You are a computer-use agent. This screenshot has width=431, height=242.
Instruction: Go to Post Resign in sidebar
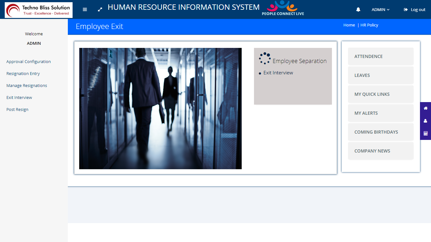tap(17, 110)
